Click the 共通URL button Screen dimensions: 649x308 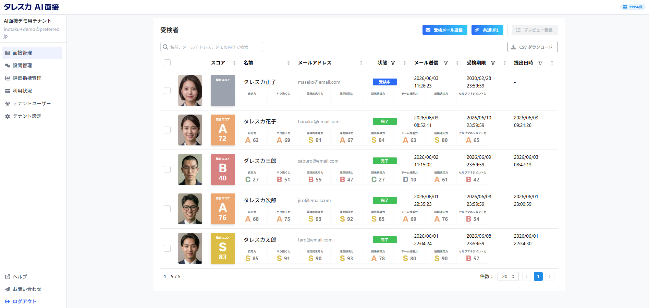coord(487,30)
